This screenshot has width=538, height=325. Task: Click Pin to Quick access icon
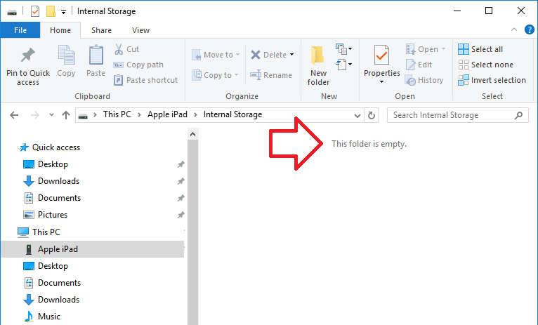point(28,55)
